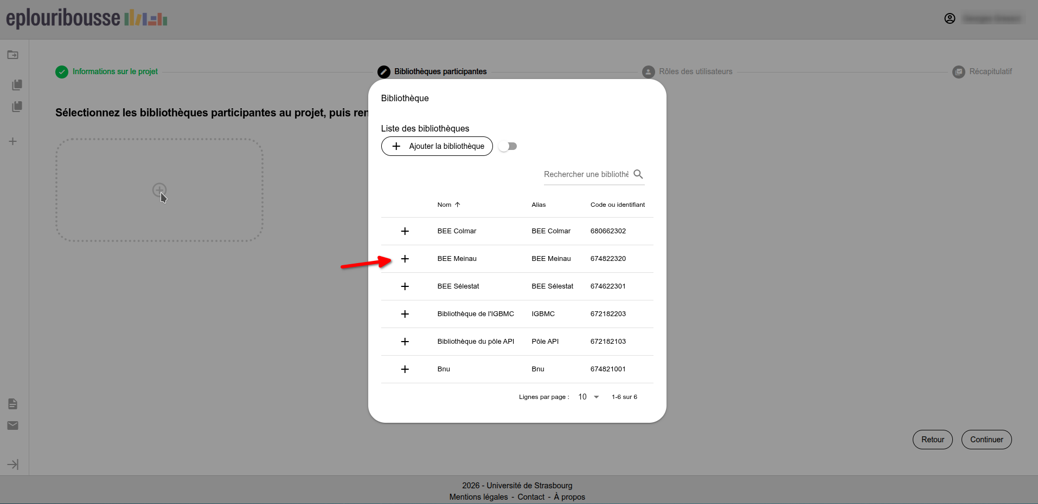Open the mail icon in sidebar
Screen dimensions: 1038x504
(x=13, y=426)
